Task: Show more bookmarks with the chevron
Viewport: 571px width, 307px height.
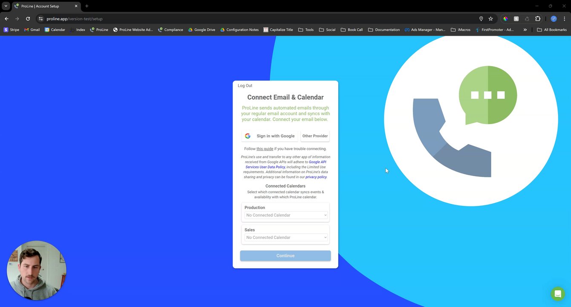Action: pyautogui.click(x=525, y=30)
